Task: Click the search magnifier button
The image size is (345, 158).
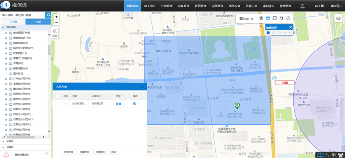Action: tap(48, 15)
